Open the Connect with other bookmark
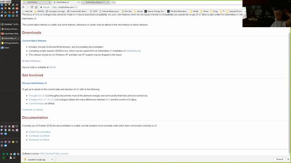Viewport: 291px width, 163px height. [77, 11]
